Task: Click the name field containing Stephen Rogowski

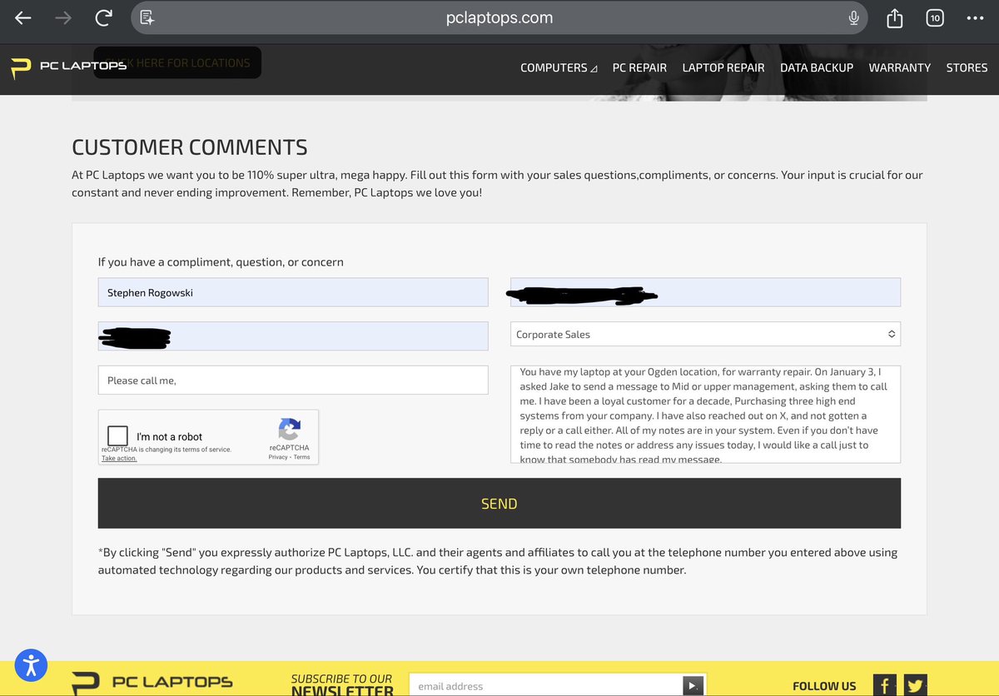Action: (x=293, y=292)
